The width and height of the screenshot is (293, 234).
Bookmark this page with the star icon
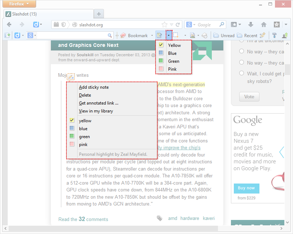pos(165,25)
